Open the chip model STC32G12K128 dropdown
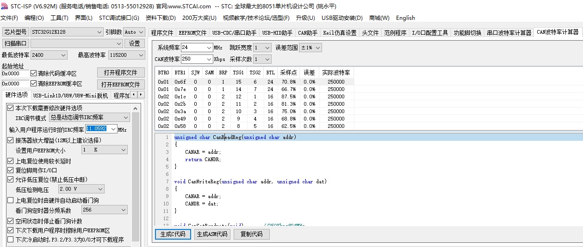Screen dimensions: 583x247 pos(99,32)
